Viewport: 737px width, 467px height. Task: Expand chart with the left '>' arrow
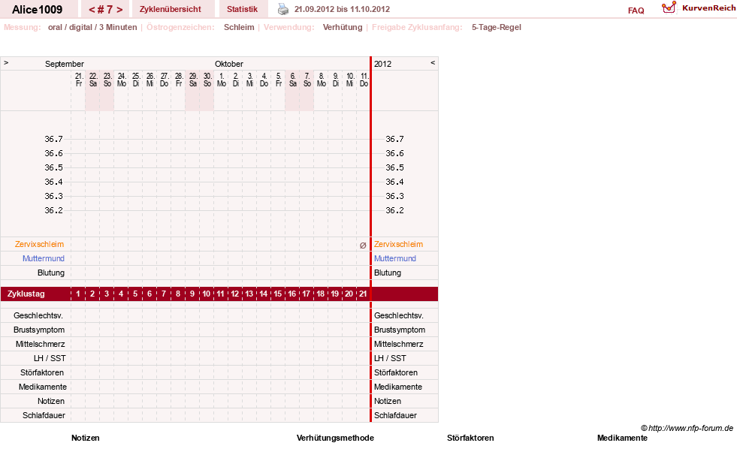(6, 62)
